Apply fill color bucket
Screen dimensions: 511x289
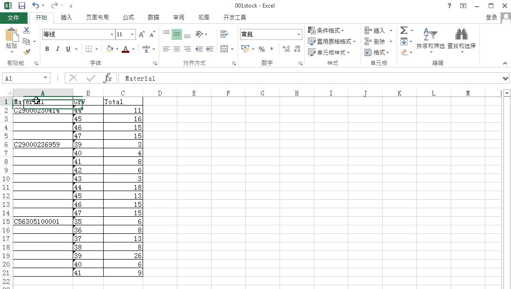pyautogui.click(x=110, y=49)
